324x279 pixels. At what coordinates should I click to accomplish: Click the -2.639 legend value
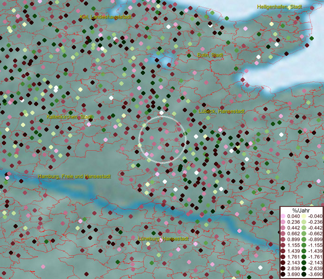pyautogui.click(x=315, y=268)
